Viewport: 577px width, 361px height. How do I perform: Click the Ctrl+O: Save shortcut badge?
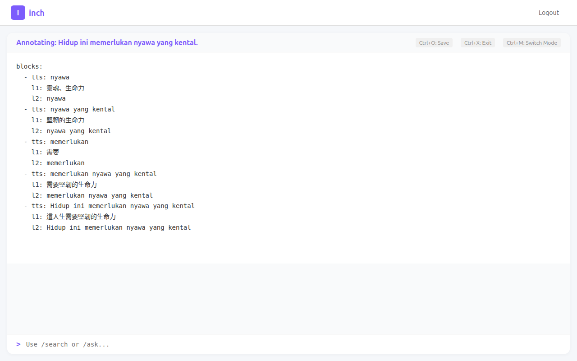click(434, 43)
